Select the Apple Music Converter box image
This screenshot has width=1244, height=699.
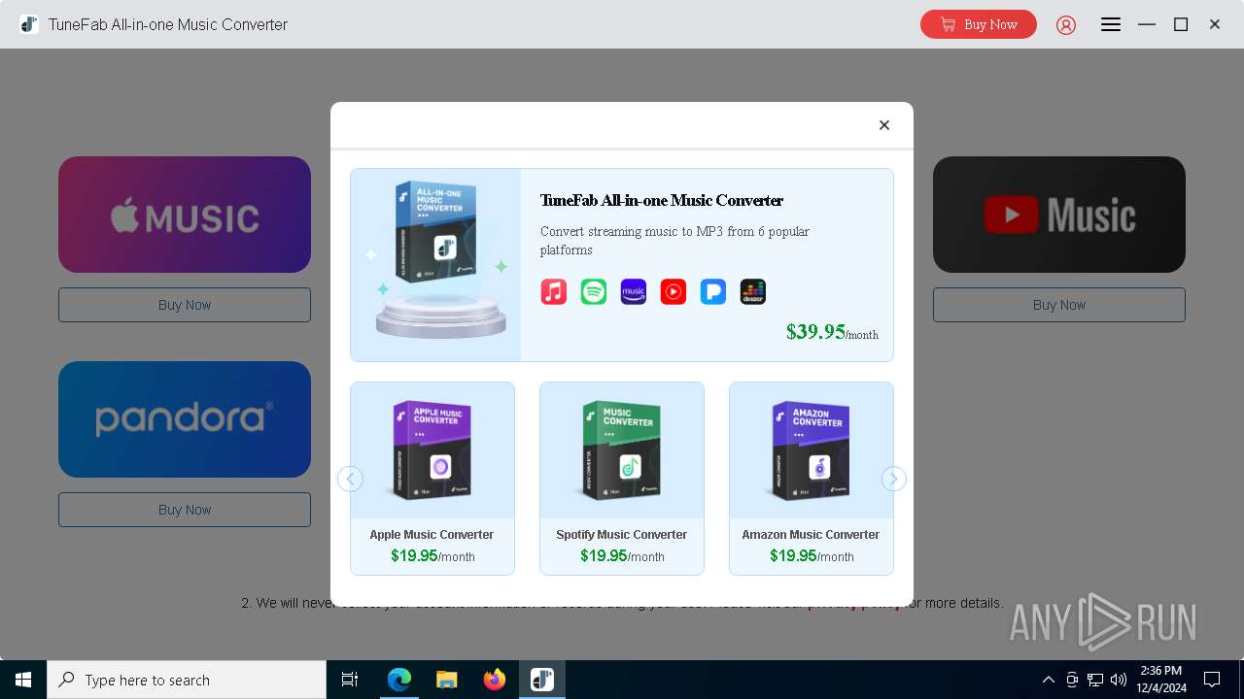point(432,450)
